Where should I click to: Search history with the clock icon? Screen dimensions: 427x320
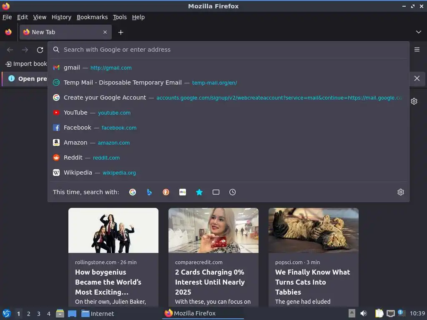(233, 192)
